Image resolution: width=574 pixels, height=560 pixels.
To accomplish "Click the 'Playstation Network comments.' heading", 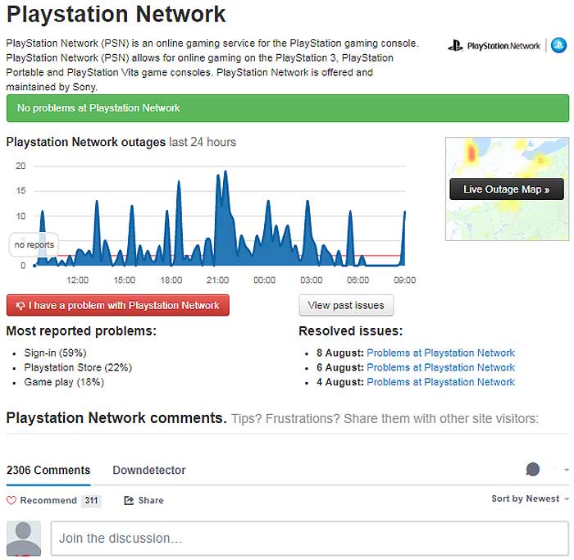I will tap(116, 418).
